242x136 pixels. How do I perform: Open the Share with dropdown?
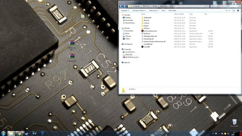point(154,11)
